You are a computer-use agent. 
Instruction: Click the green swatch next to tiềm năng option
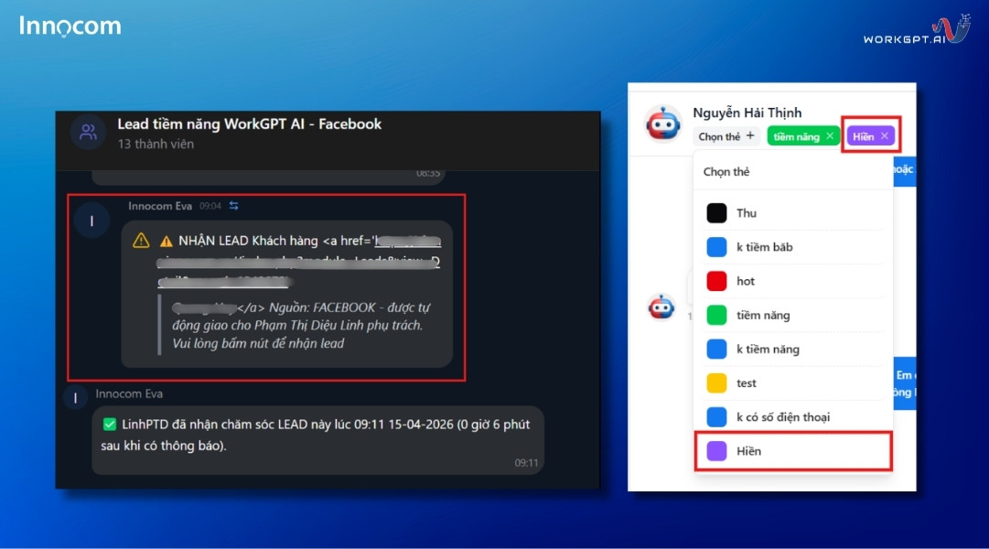click(716, 315)
